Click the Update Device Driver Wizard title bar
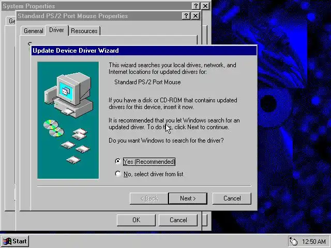 tap(144, 51)
